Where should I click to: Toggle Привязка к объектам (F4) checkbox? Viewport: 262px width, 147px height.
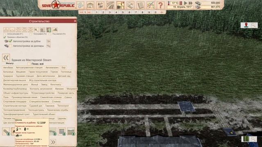5,37
